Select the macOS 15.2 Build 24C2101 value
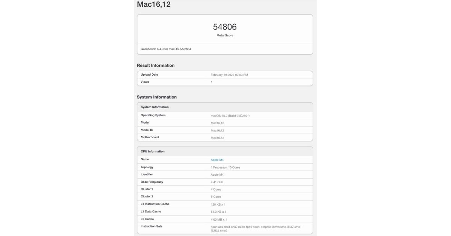 pyautogui.click(x=230, y=116)
